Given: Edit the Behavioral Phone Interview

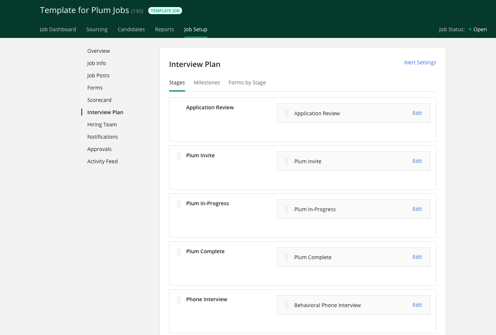Looking at the screenshot, I should 417,305.
